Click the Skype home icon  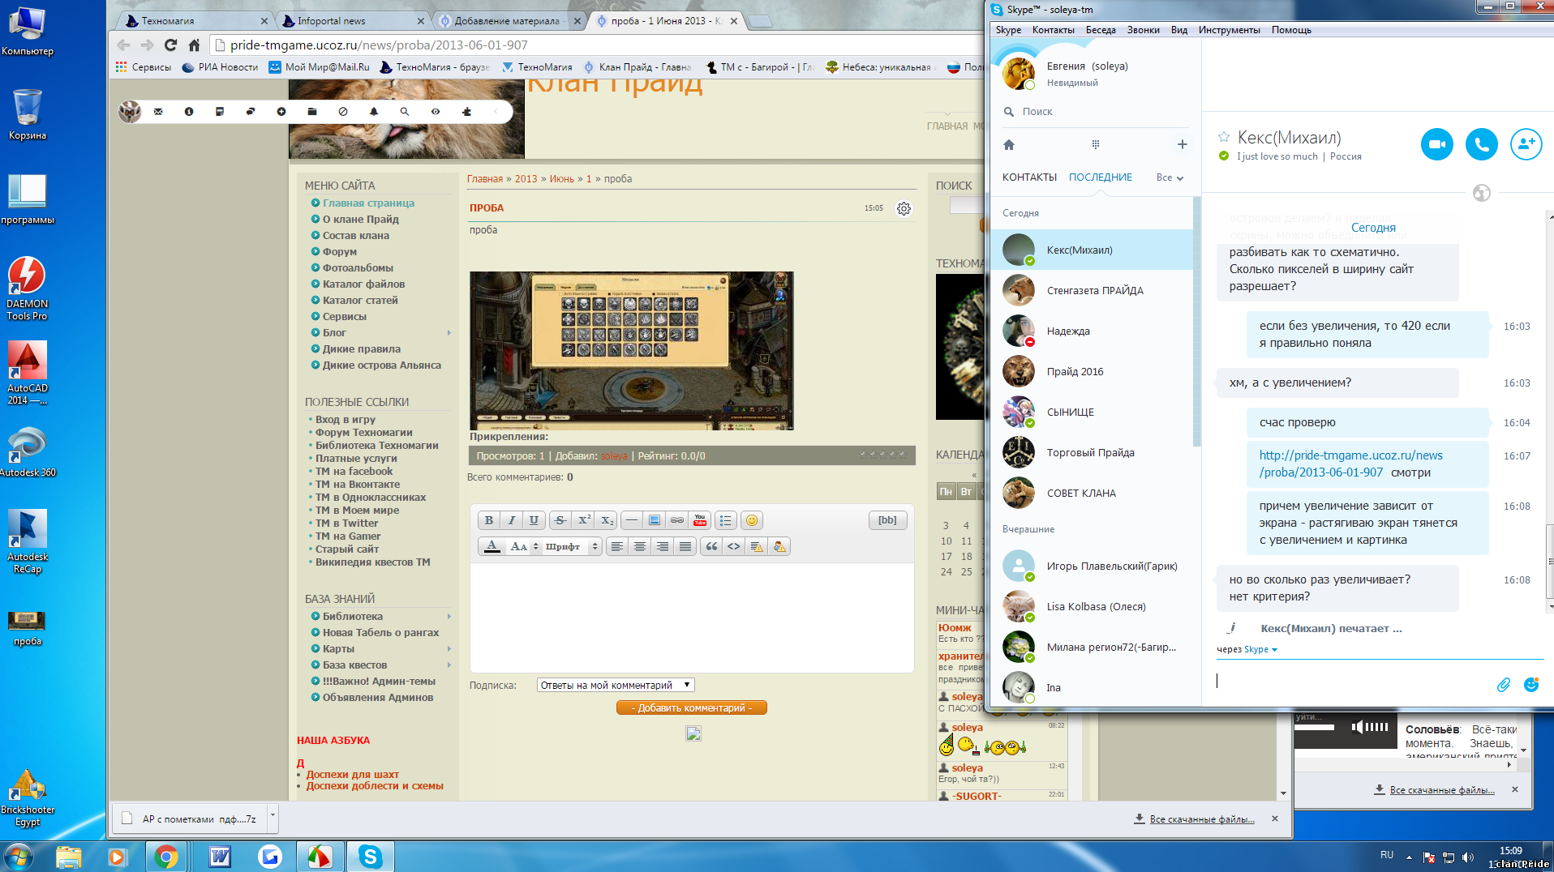pos(1009,144)
